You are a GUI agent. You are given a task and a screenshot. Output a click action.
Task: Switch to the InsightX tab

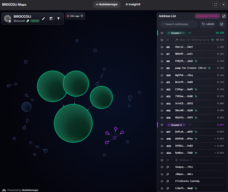tap(133, 5)
